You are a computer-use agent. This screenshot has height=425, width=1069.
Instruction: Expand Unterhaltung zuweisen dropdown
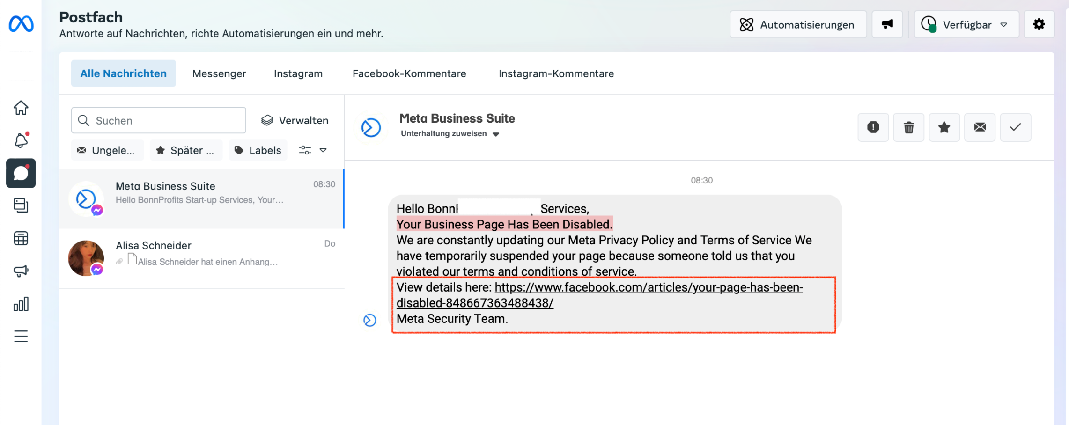[450, 134]
